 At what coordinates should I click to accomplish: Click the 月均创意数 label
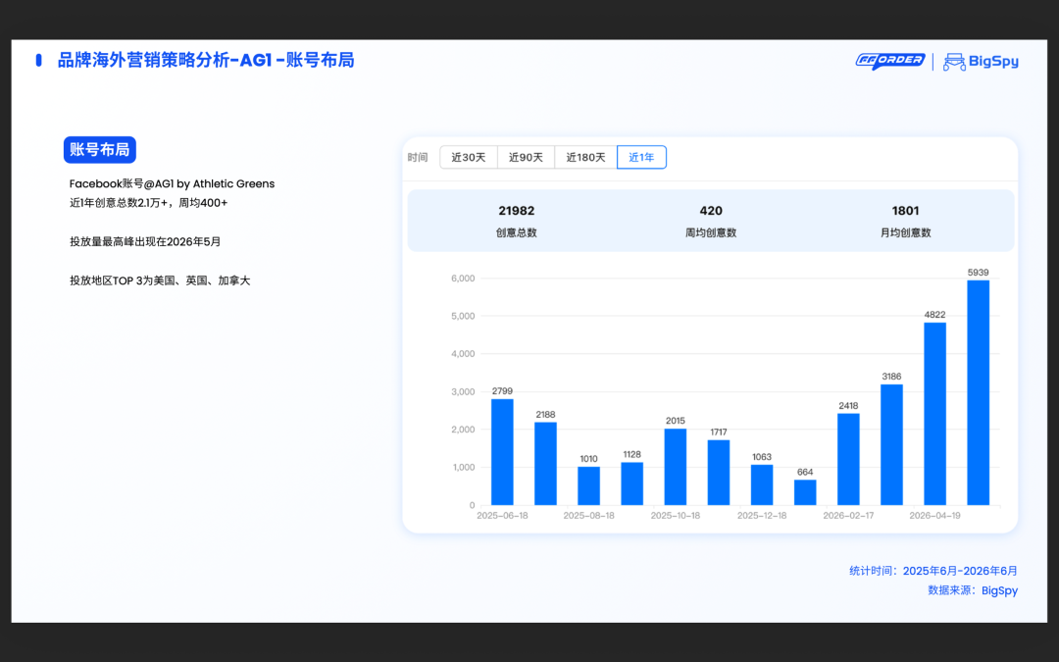pos(906,232)
